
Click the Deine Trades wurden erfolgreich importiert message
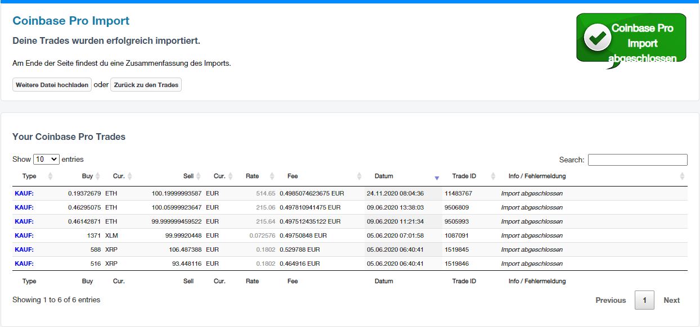(106, 41)
